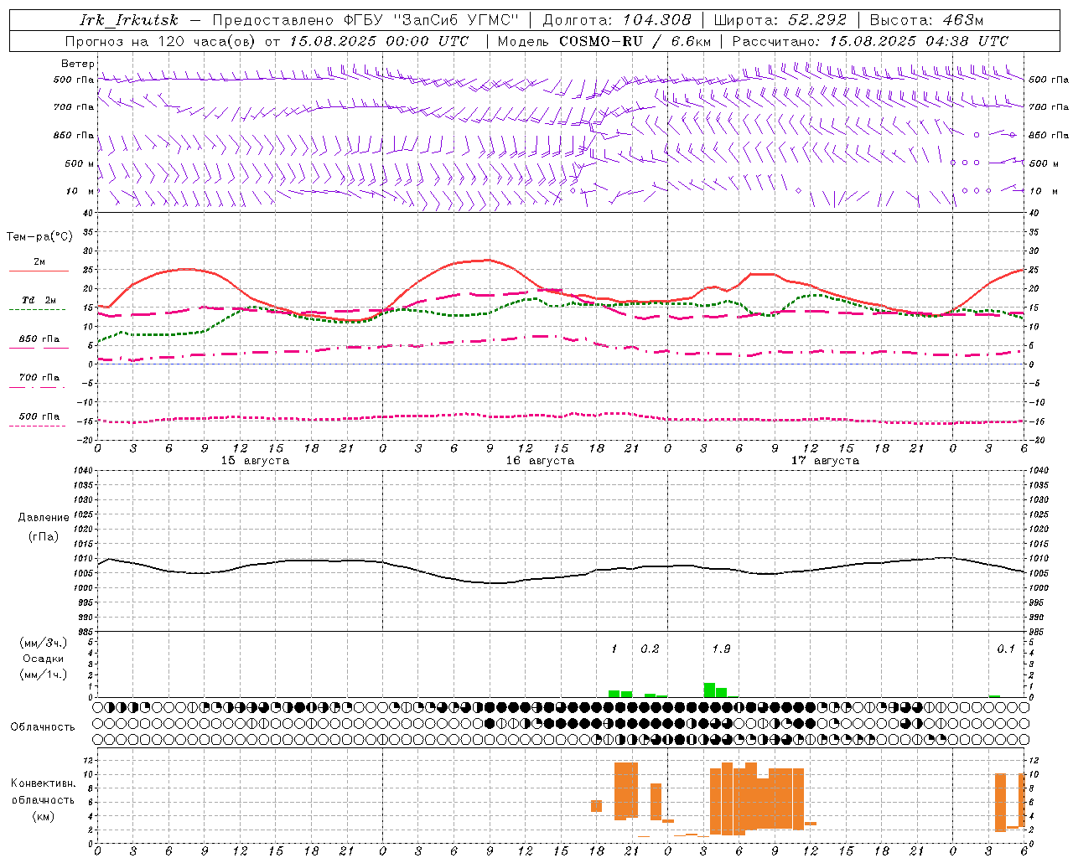Click the station title "Irk_Irkutsk"
This screenshot has height=858, width=1073.
click(x=129, y=20)
